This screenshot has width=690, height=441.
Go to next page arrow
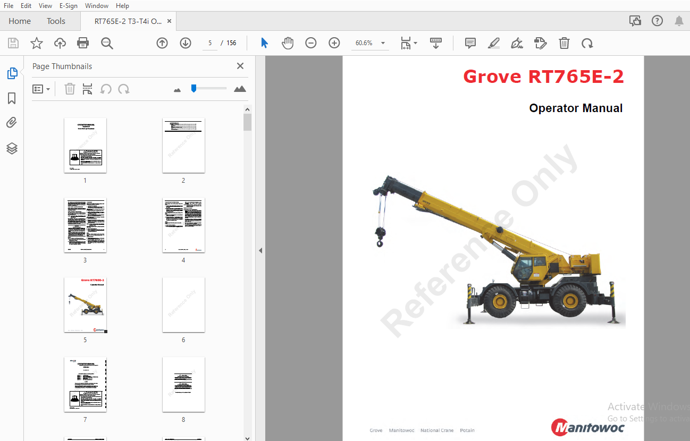(x=186, y=43)
